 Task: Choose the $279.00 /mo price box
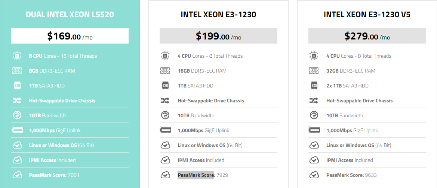[367, 36]
